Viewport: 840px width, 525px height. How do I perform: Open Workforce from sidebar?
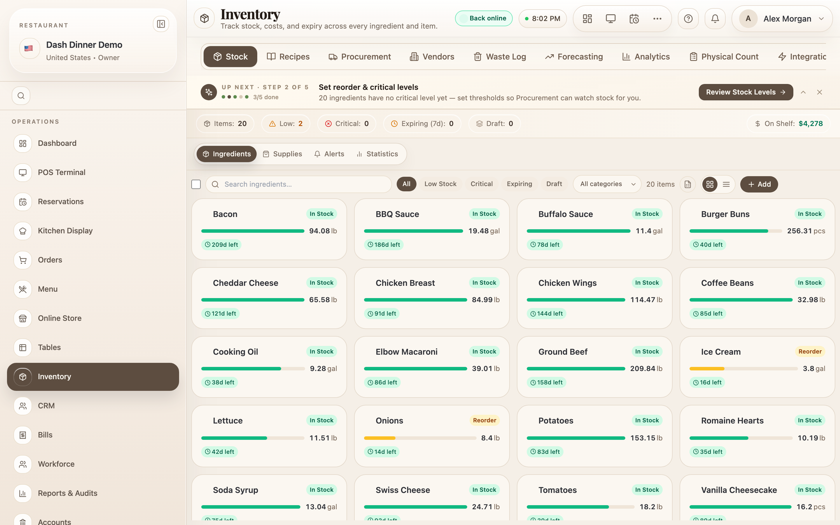(93, 464)
